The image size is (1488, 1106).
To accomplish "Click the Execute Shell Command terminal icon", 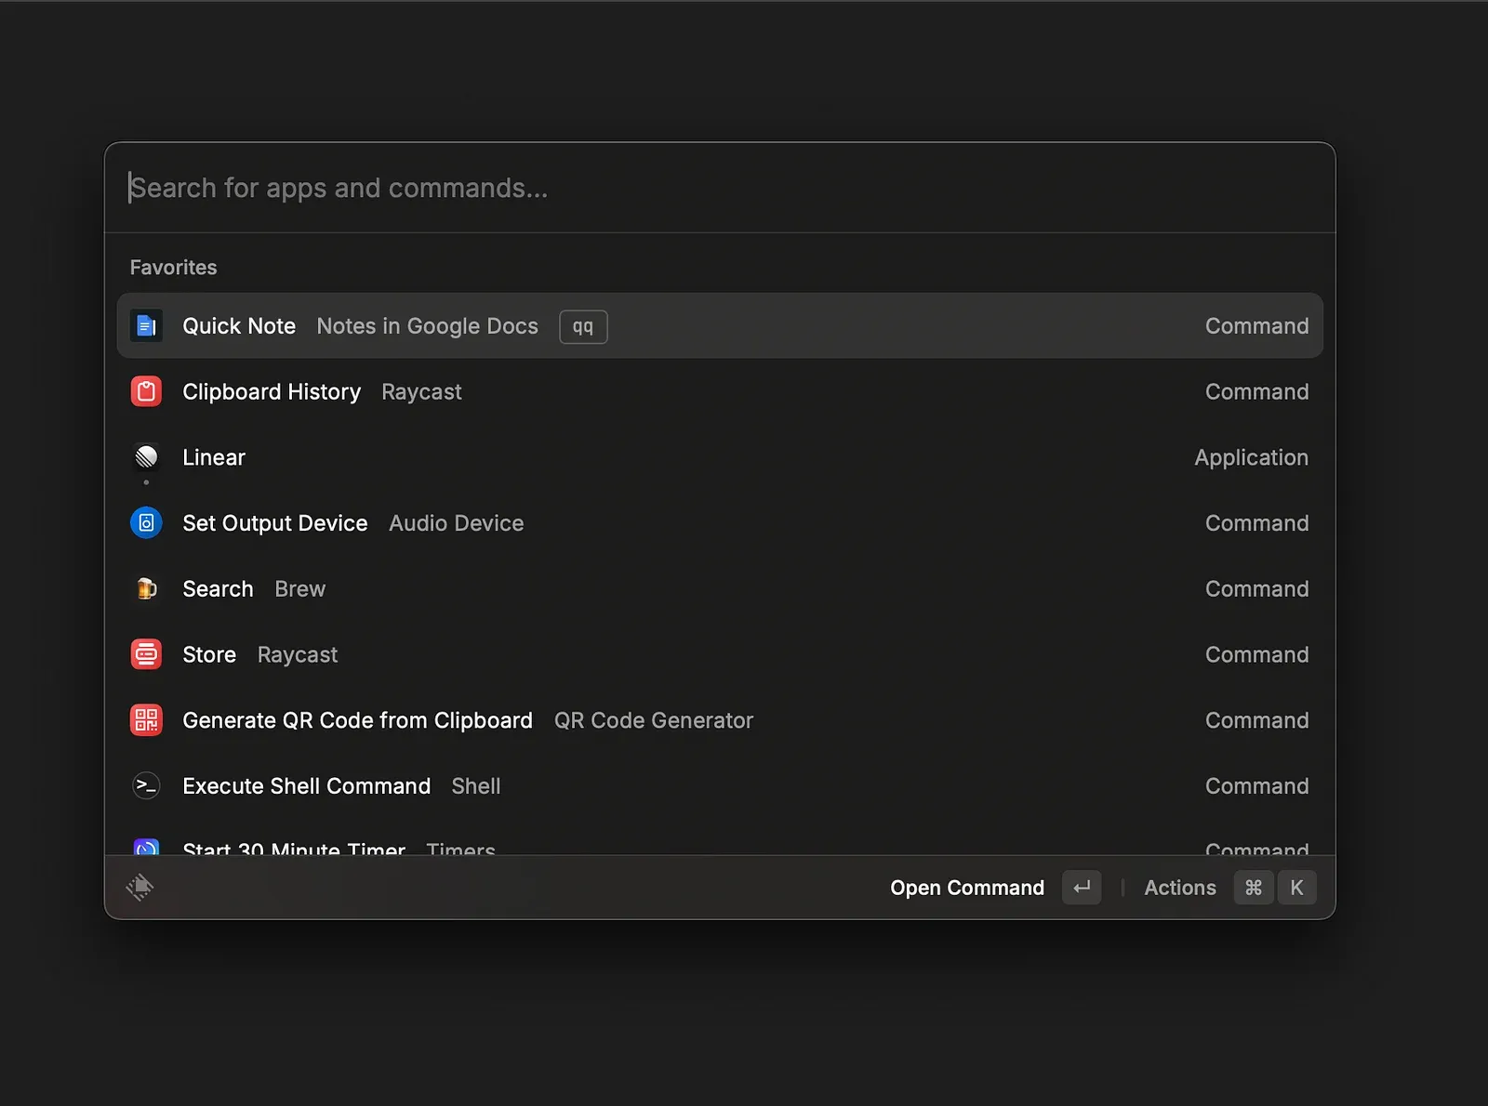I will pyautogui.click(x=146, y=786).
